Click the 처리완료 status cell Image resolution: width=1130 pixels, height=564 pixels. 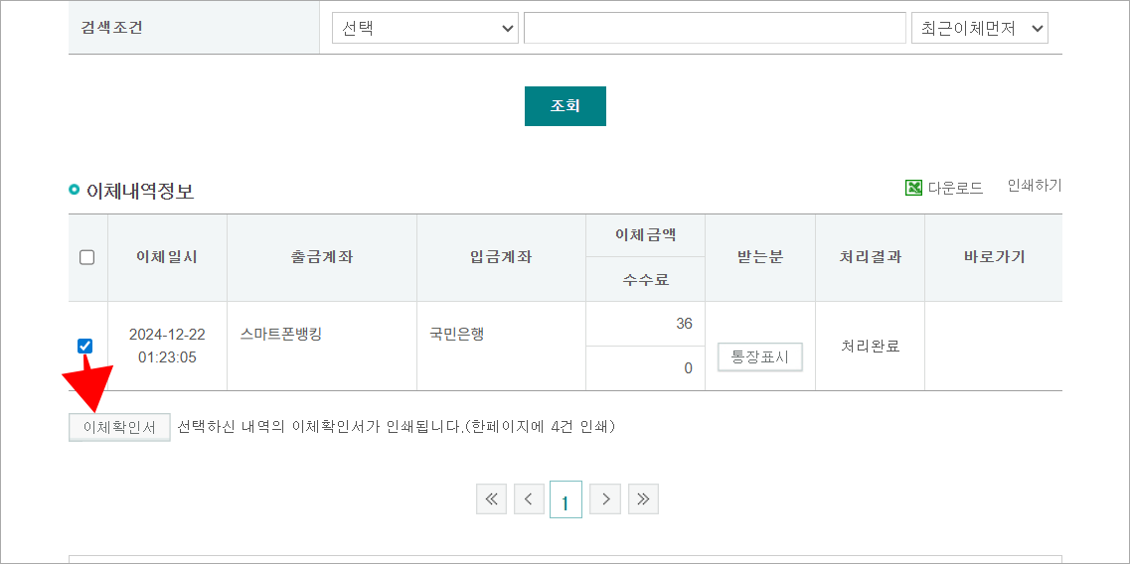click(870, 346)
